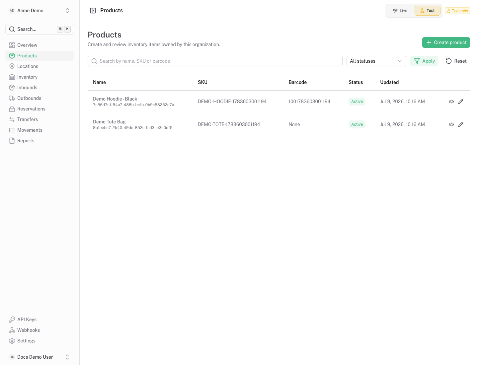Open Transfers page
The image size is (478, 365).
(40, 119)
